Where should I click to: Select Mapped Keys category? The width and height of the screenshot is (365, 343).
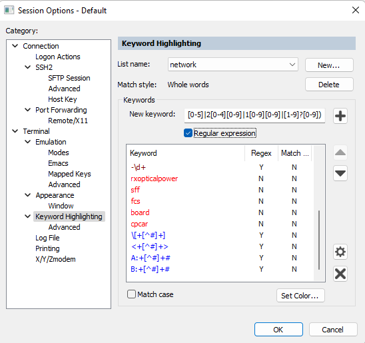[69, 174]
